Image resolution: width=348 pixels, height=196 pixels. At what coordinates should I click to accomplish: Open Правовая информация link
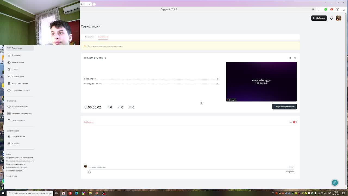(x=17, y=167)
